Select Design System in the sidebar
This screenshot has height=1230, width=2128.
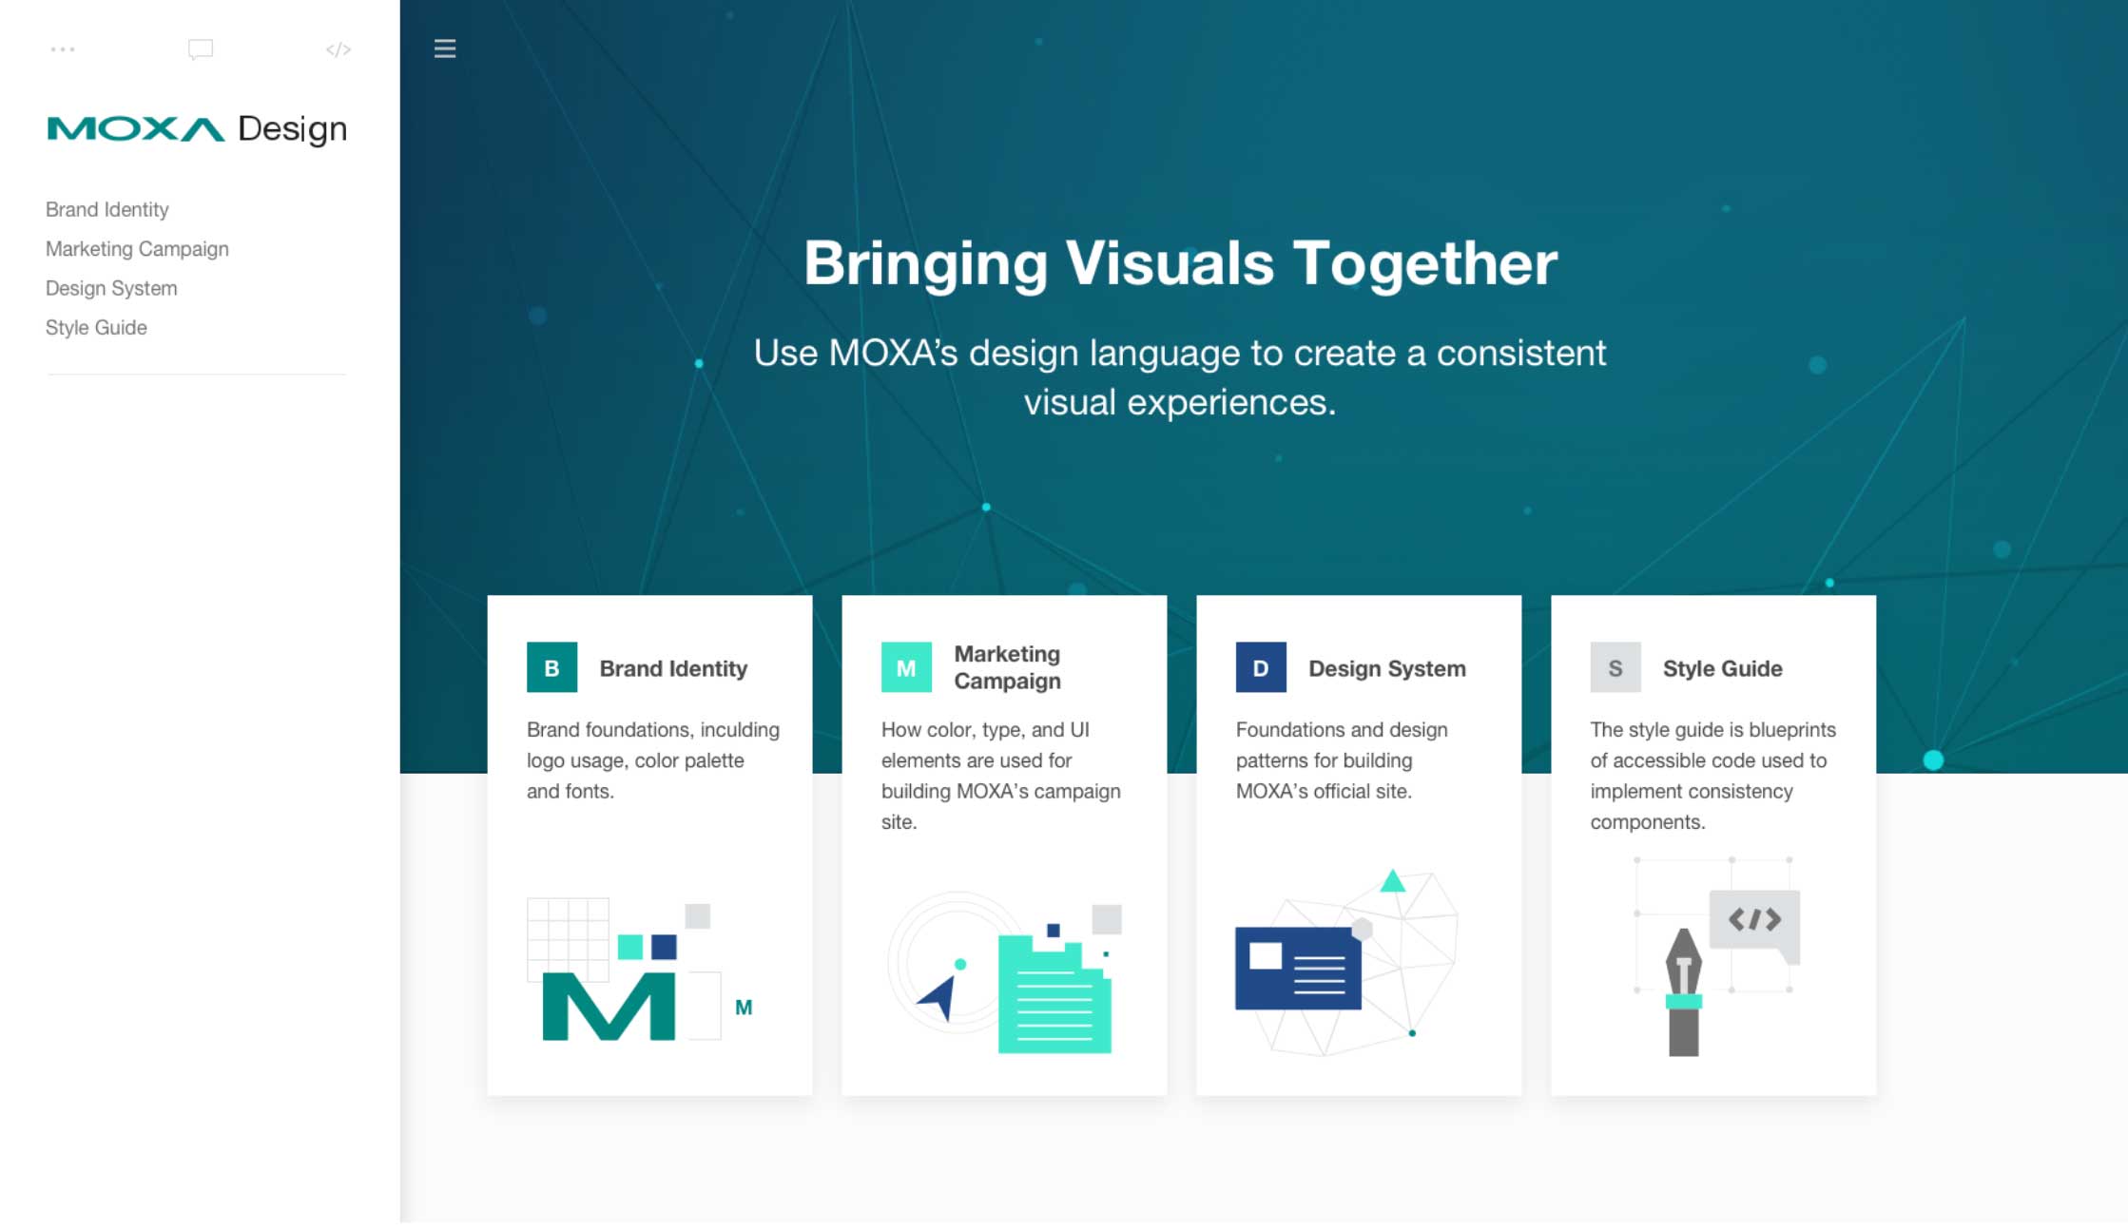coord(110,287)
